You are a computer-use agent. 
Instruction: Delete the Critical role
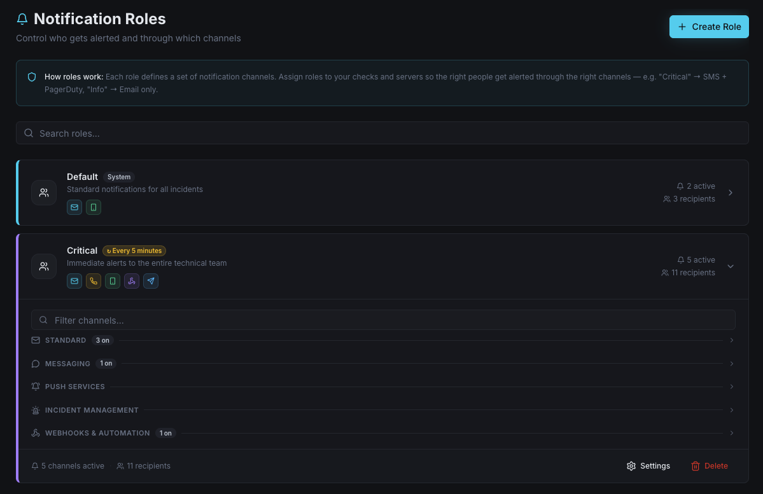pyautogui.click(x=709, y=465)
